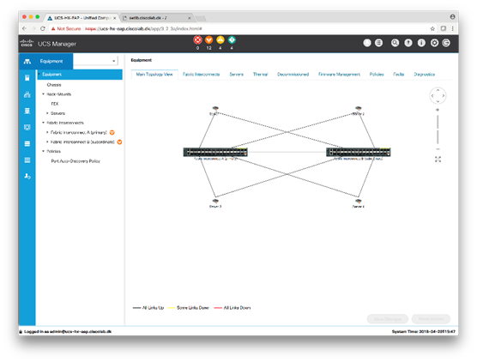Image resolution: width=477 pixels, height=362 pixels.
Task: Select Port Auto-Discovery Policy item
Action: (75, 161)
